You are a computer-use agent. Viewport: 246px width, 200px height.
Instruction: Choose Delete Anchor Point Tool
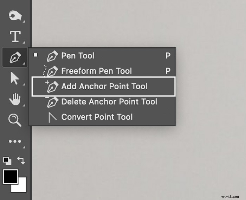[x=102, y=102]
